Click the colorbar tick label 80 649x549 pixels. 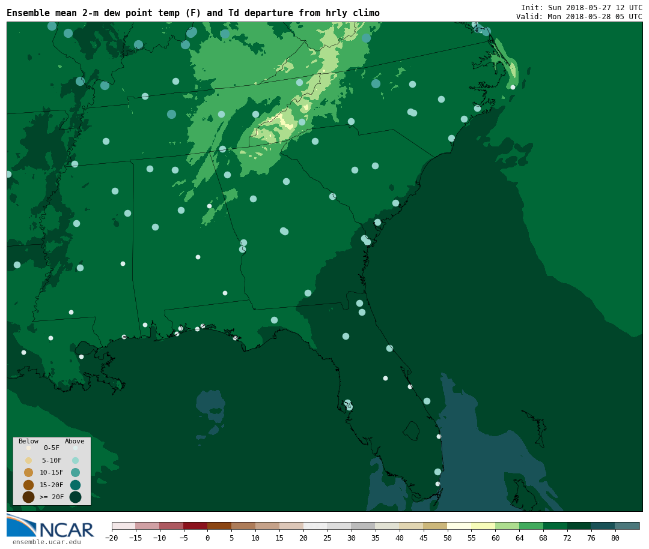coord(615,538)
